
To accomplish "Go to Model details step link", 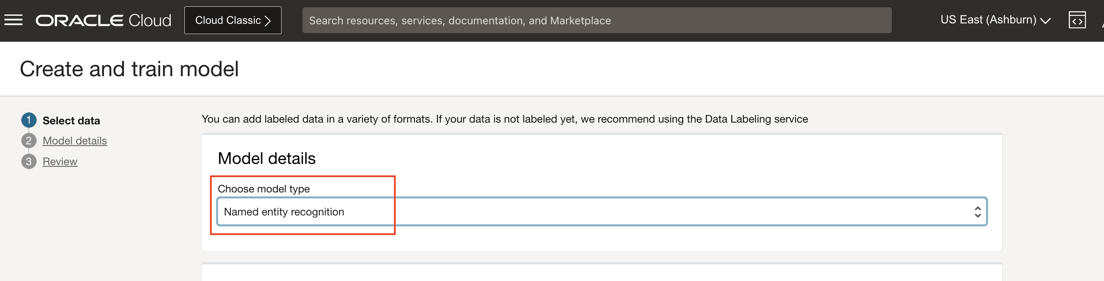I will [75, 140].
